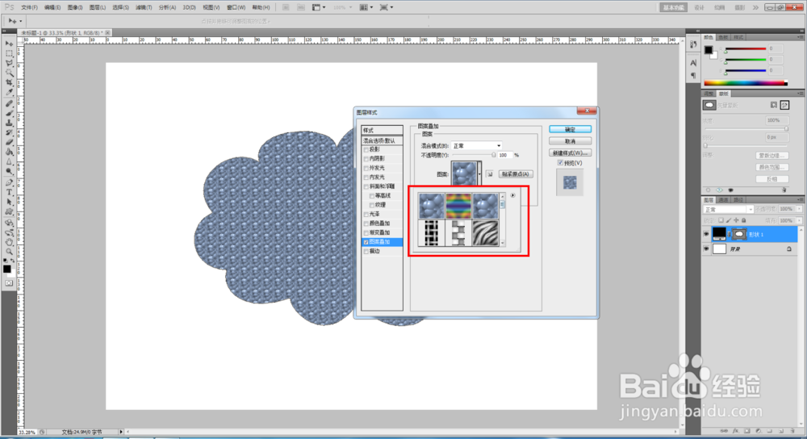Switch to the 色板 swatches tab

[723, 38]
